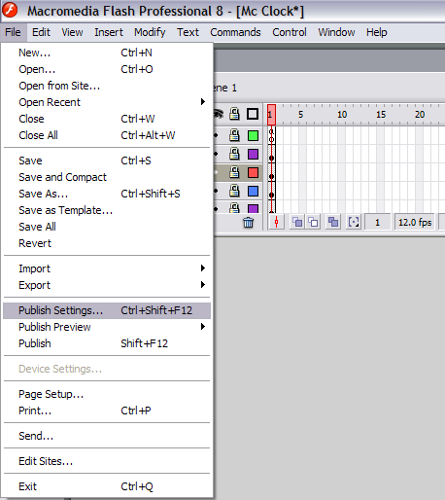Choose Edit Sites... menu entry
This screenshot has width=445, height=500.
(x=107, y=461)
